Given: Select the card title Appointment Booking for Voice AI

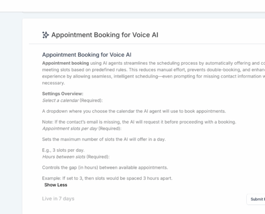Looking at the screenshot, I should (x=105, y=35).
